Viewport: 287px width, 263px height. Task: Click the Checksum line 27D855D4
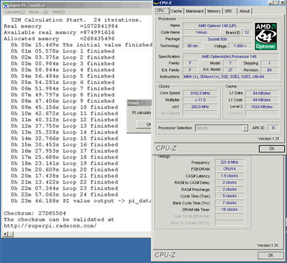pos(35,213)
